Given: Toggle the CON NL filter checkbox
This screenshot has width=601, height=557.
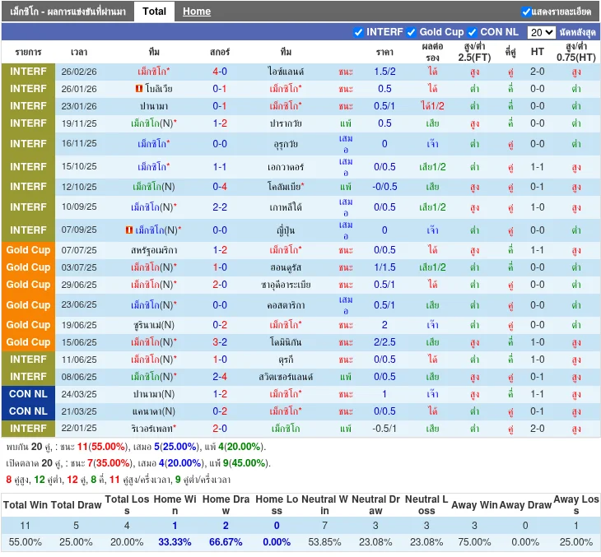Looking at the screenshot, I should pos(473,32).
